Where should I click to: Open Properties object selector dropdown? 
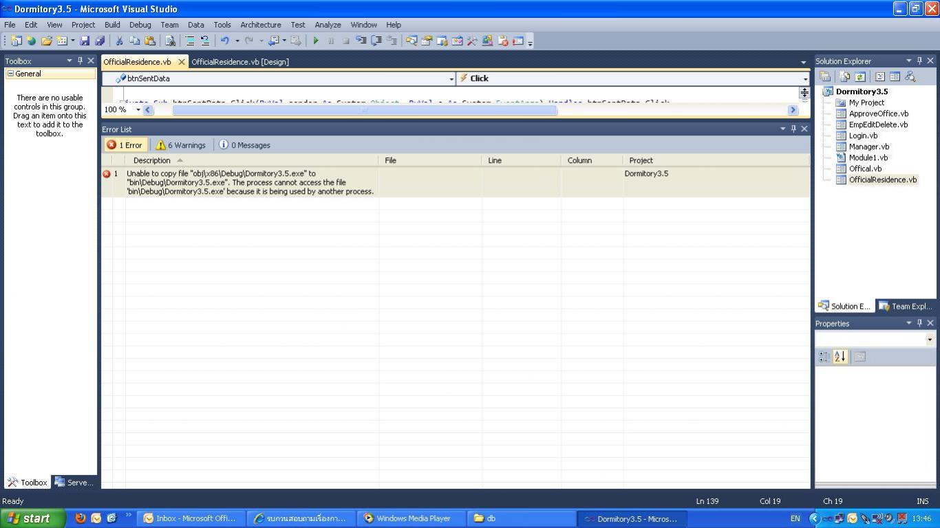(x=930, y=339)
